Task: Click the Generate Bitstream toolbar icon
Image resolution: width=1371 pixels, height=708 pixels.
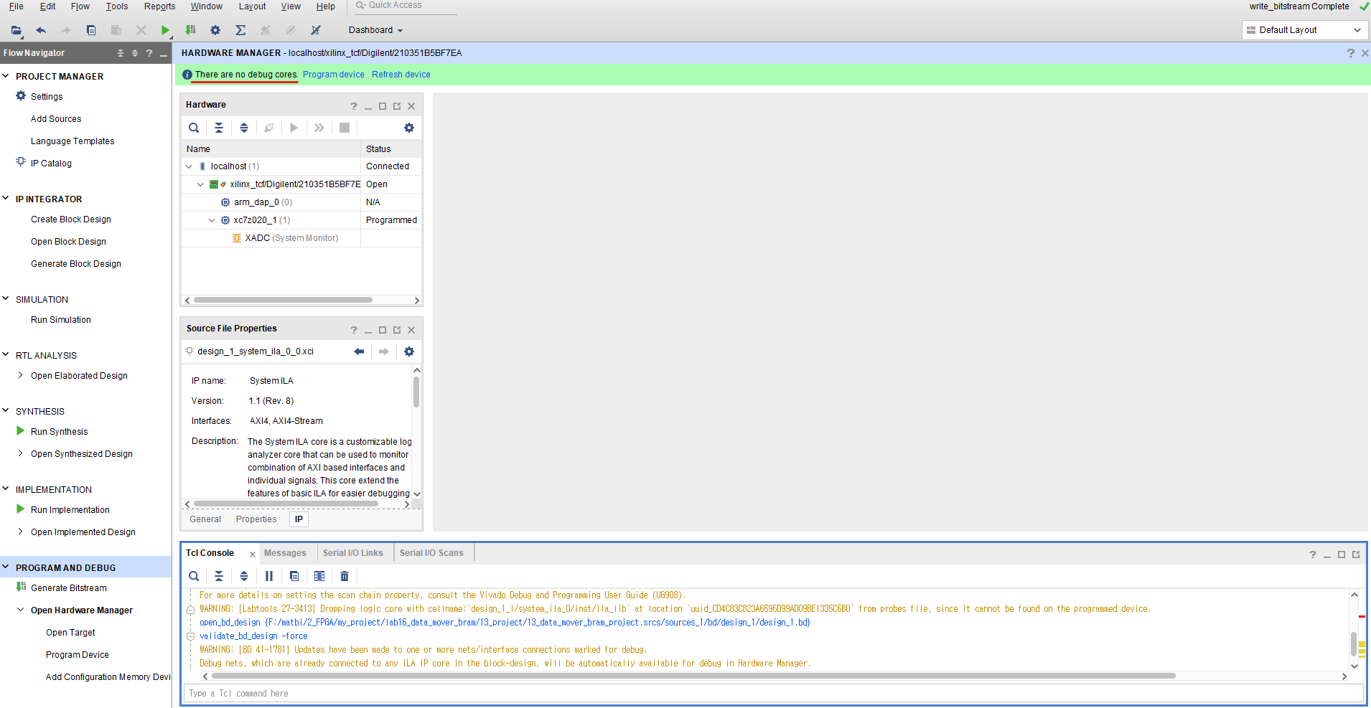Action: pyautogui.click(x=190, y=30)
